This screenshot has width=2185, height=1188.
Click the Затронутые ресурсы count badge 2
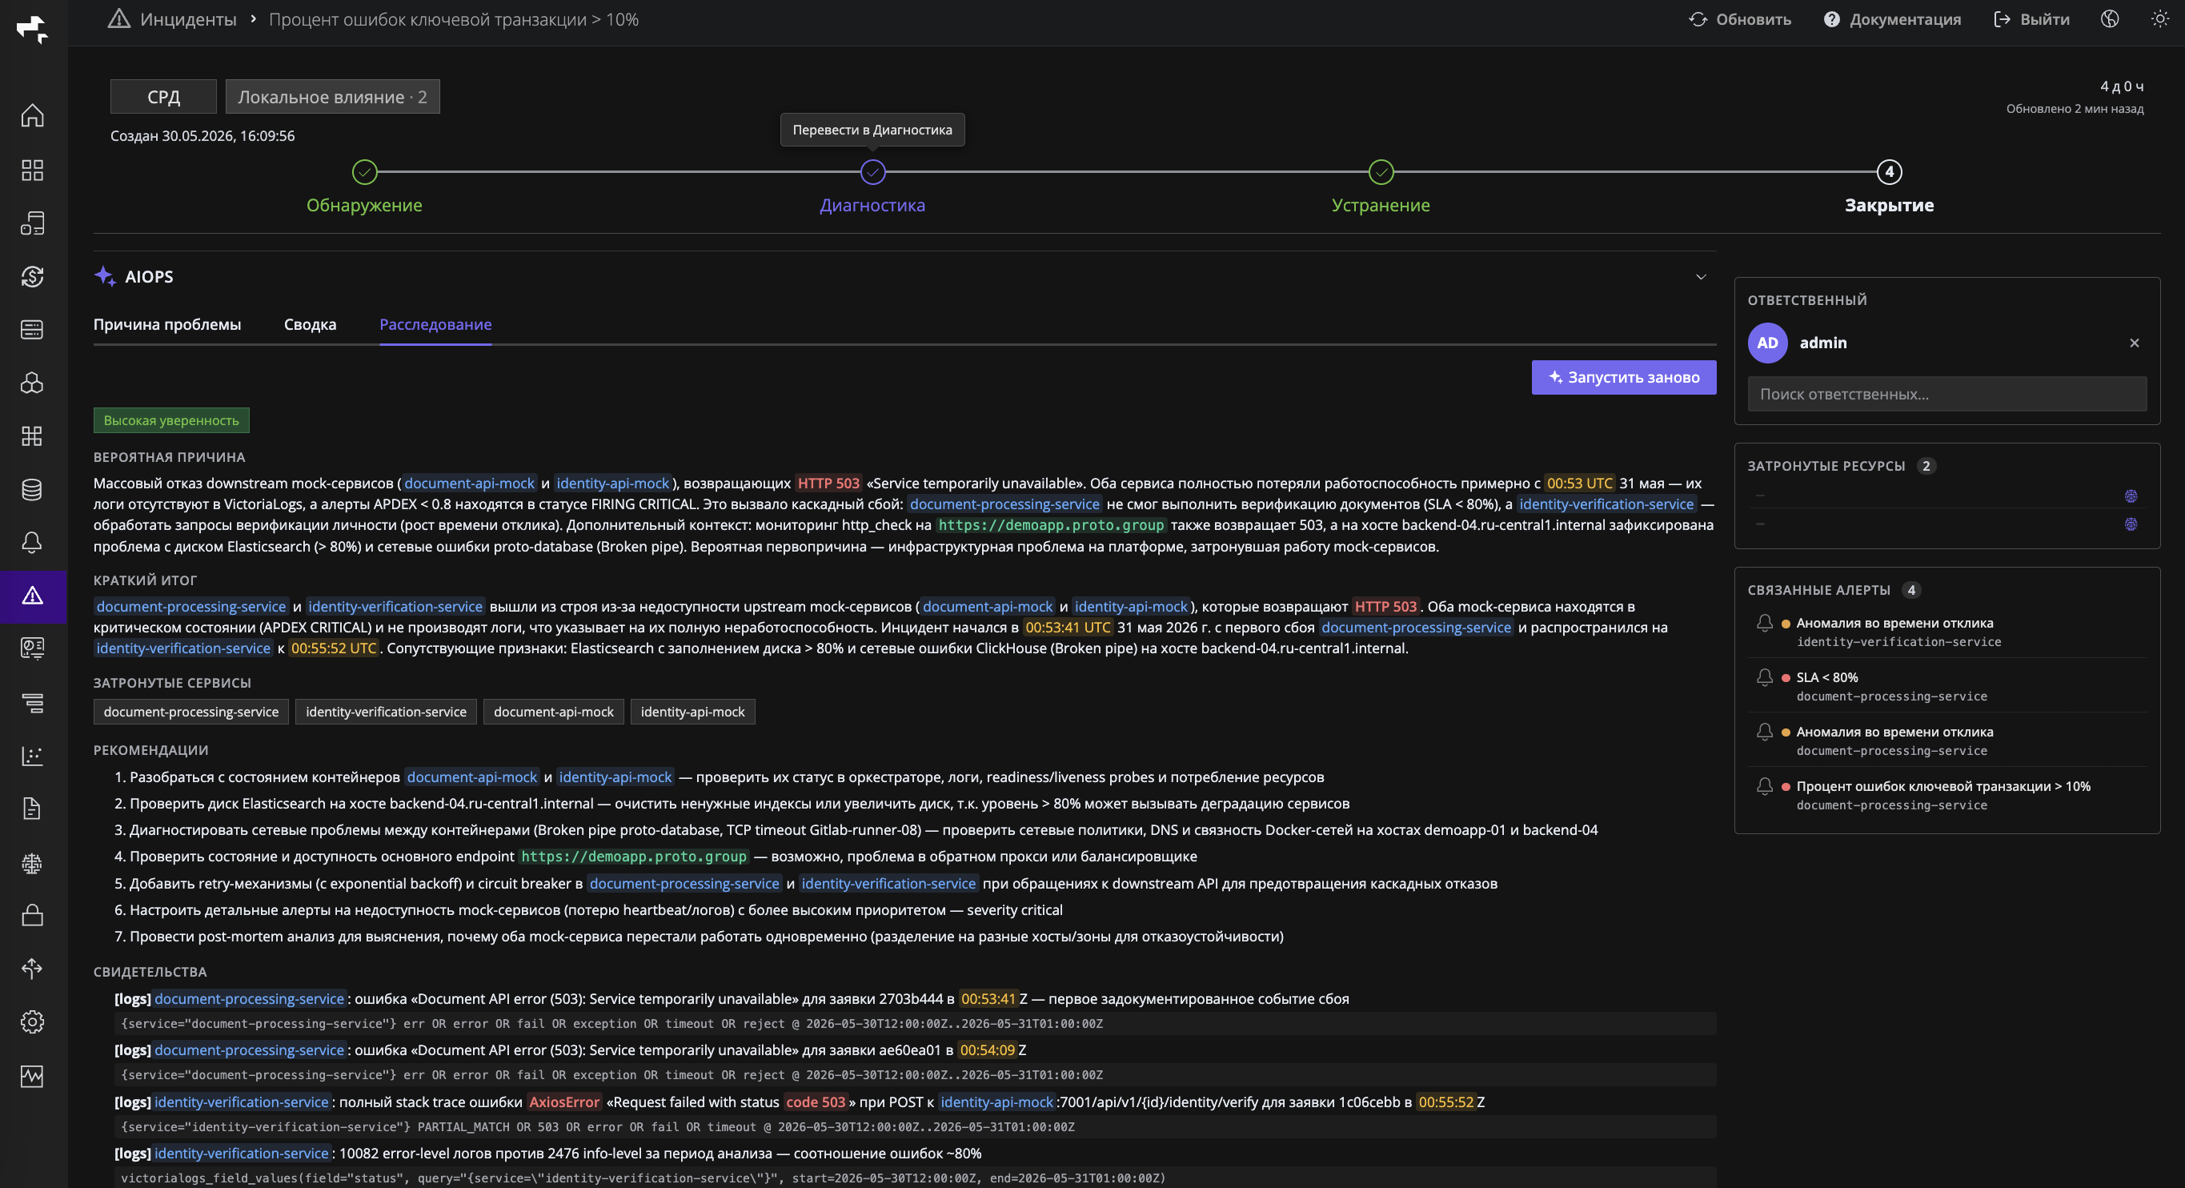point(1926,466)
